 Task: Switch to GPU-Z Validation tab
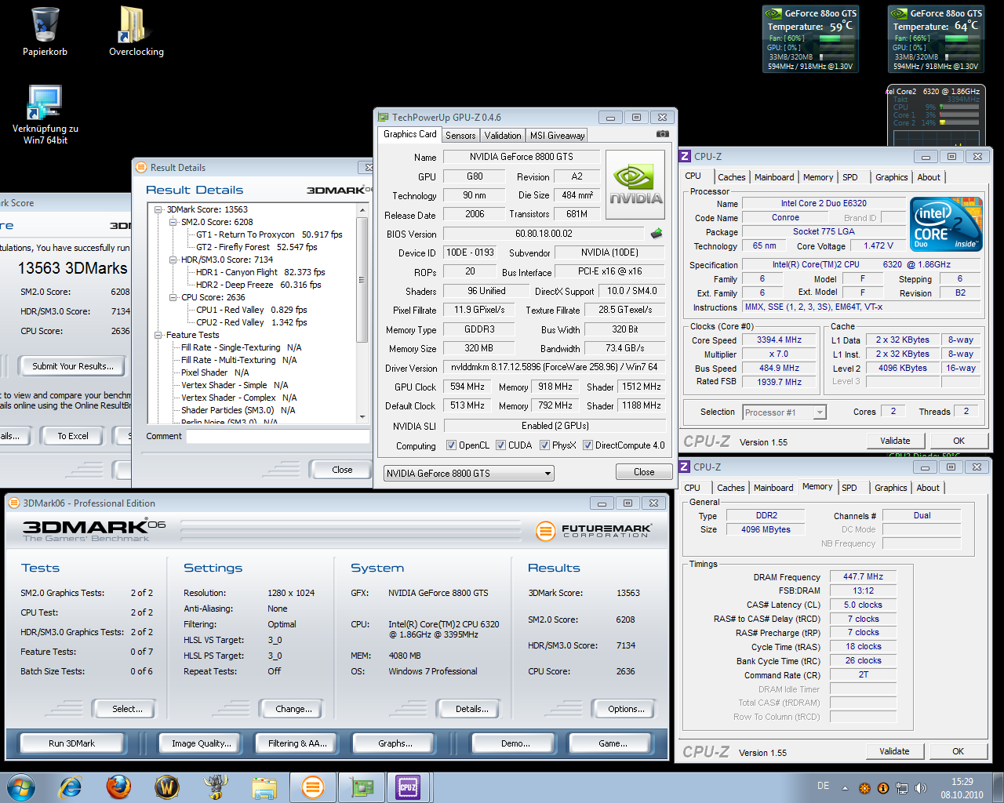pos(503,136)
